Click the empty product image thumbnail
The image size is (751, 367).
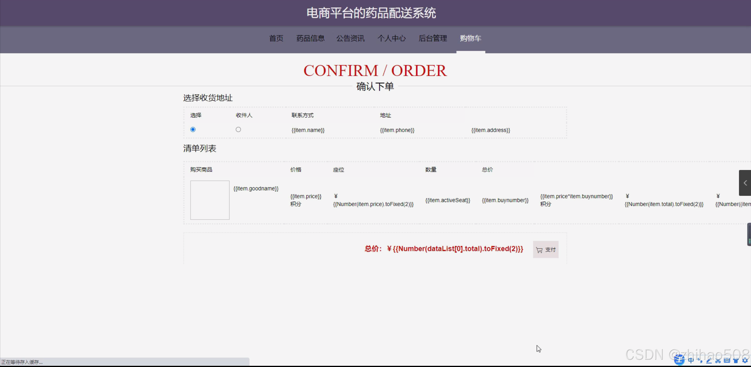210,200
